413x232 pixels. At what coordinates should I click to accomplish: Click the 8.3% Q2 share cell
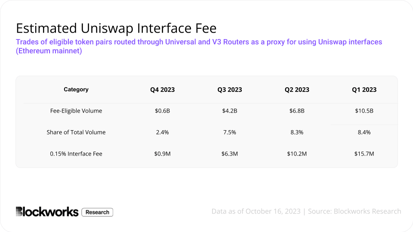point(297,132)
